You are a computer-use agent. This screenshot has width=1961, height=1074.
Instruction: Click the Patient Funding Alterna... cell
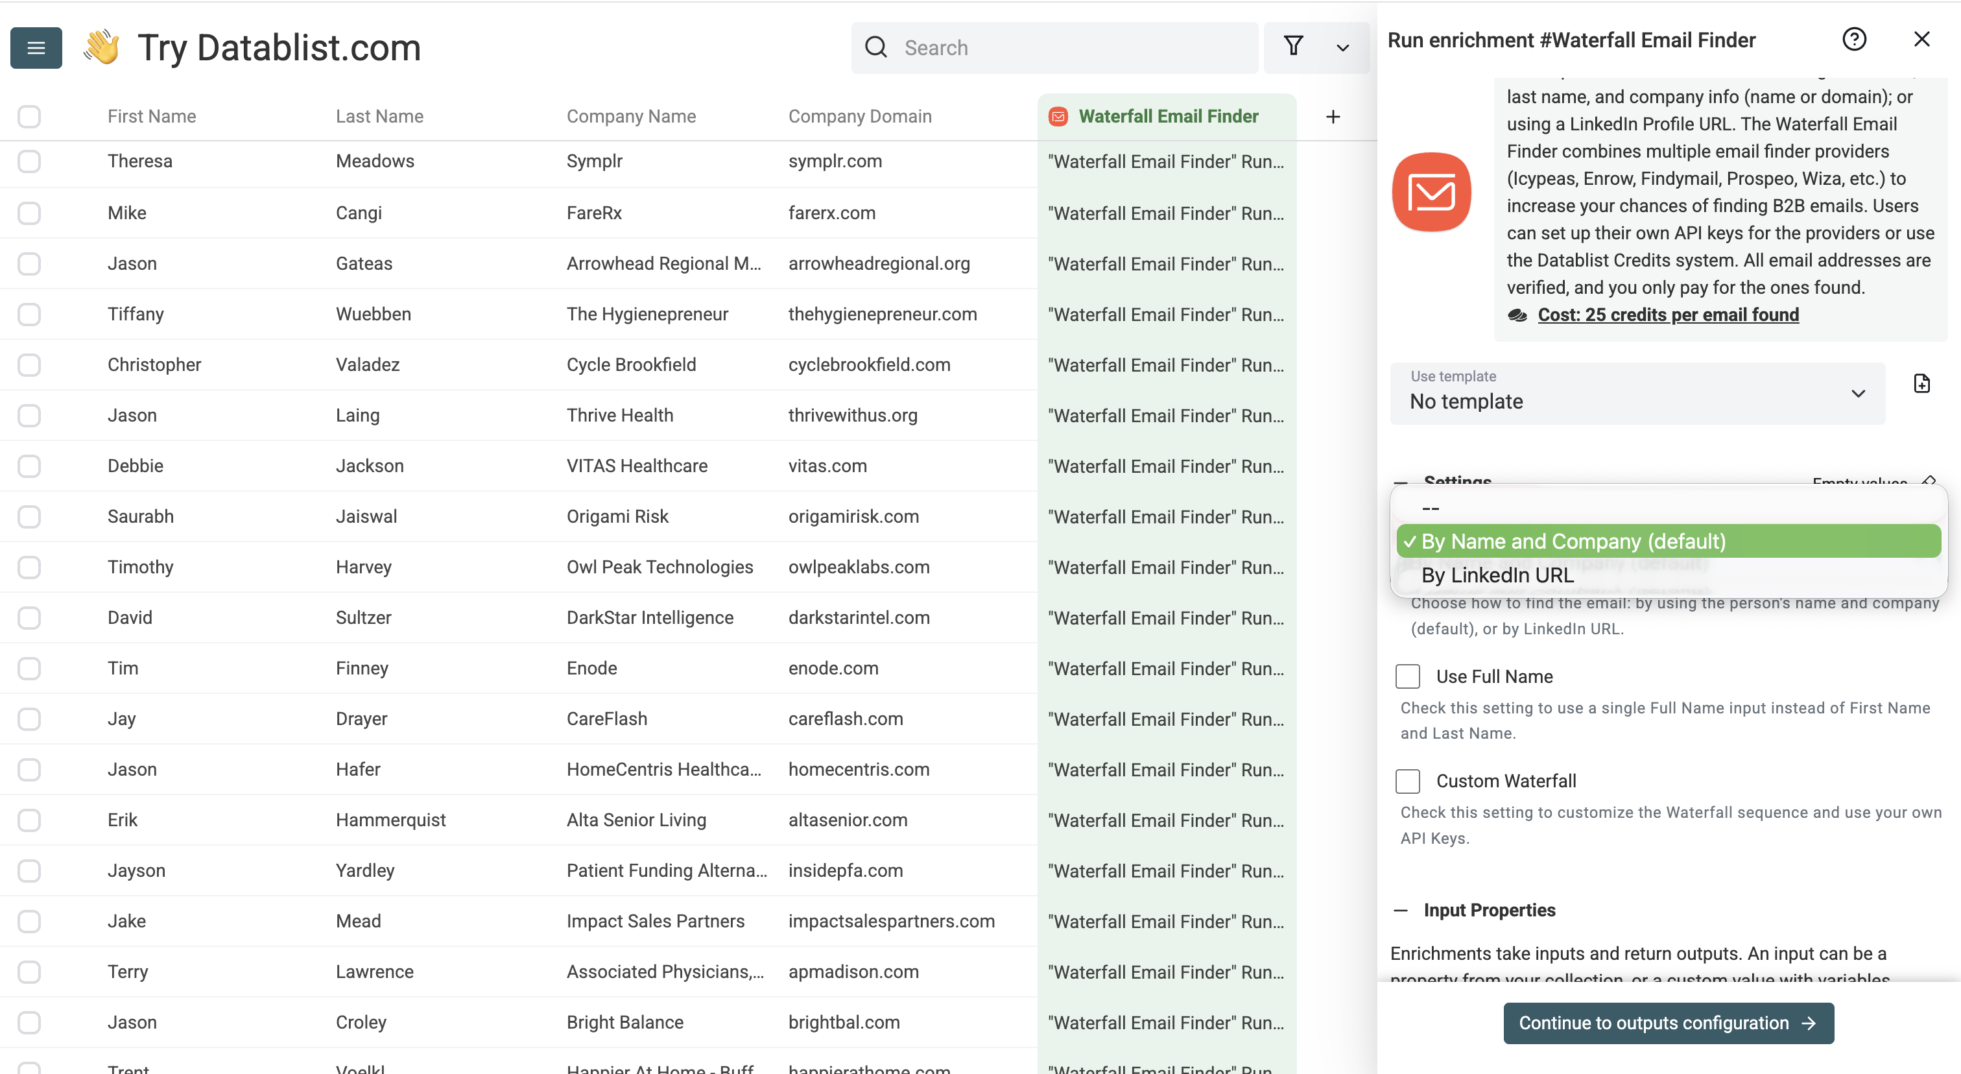(x=666, y=871)
